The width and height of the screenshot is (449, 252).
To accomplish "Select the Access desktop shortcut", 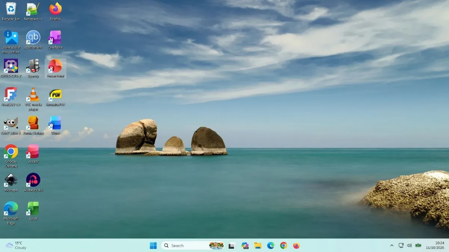I will coord(33,154).
